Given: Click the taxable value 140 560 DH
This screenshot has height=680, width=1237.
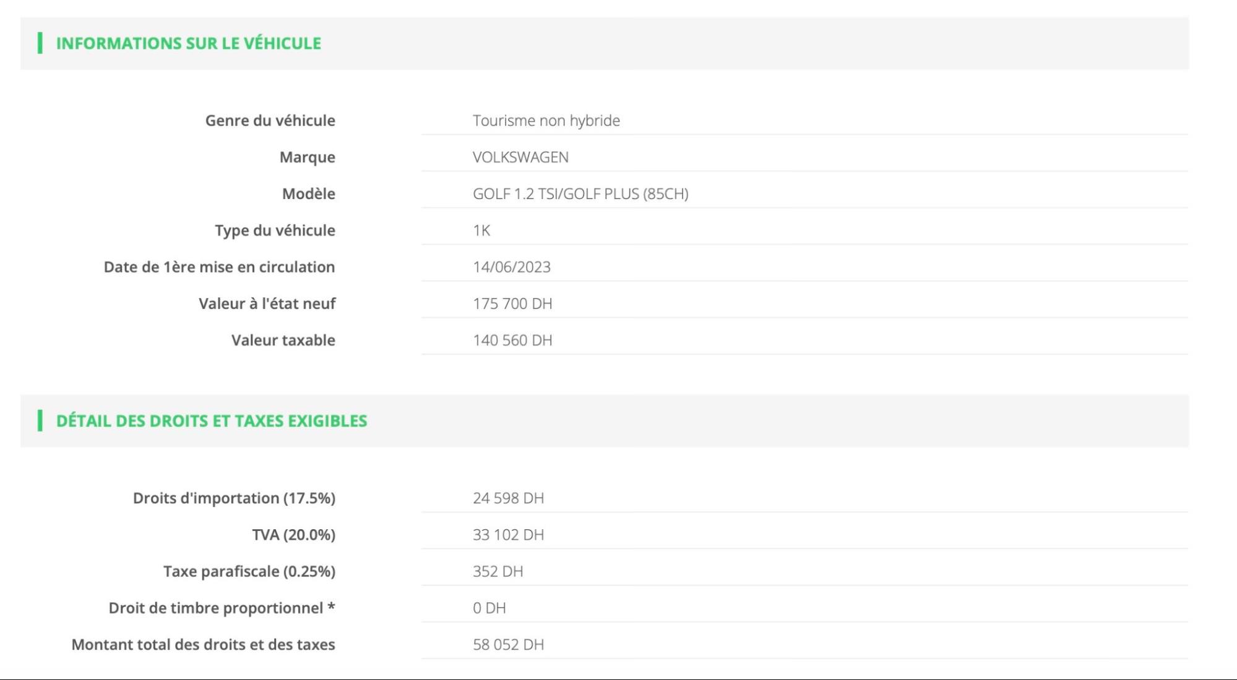Looking at the screenshot, I should pos(512,340).
